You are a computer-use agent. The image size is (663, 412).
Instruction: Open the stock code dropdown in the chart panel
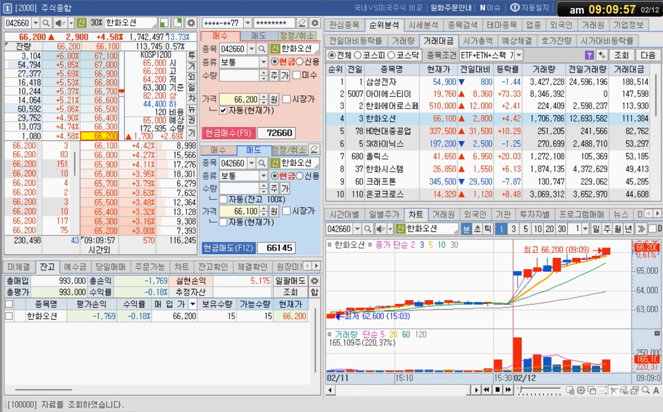coord(357,229)
